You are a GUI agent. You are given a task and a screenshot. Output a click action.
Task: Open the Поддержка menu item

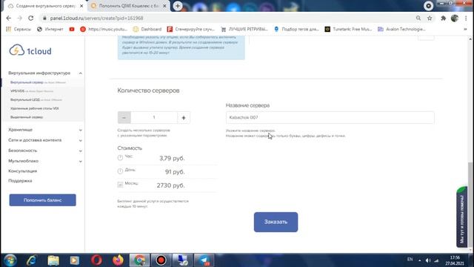(20, 181)
